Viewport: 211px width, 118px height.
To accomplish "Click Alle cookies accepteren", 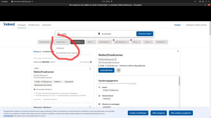I will pos(181,113).
